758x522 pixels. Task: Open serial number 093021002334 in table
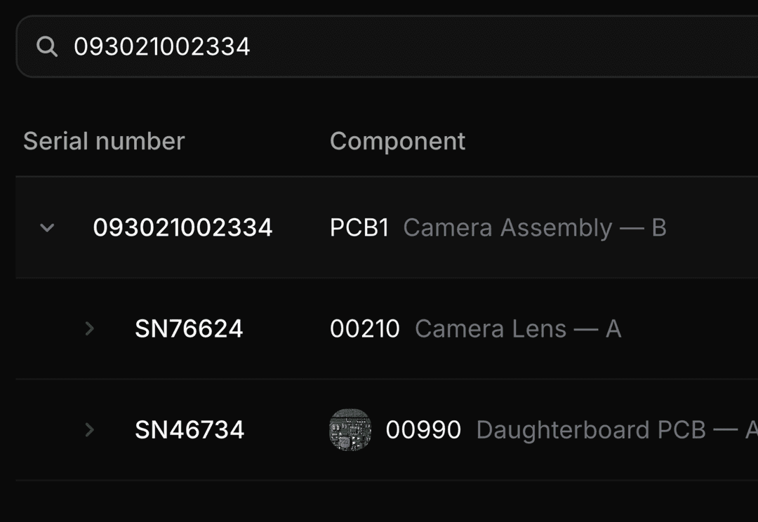click(x=182, y=227)
